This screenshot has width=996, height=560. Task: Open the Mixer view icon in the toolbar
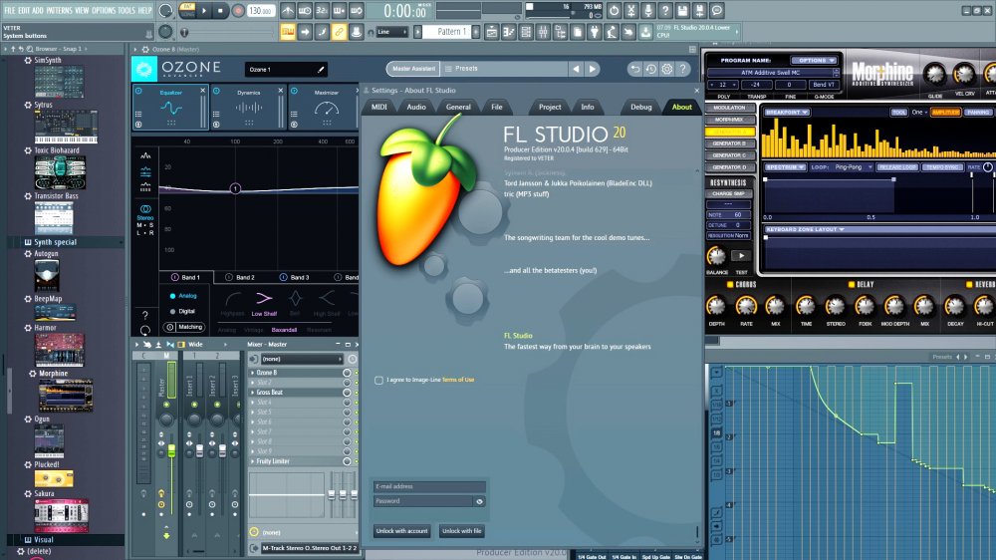543,32
